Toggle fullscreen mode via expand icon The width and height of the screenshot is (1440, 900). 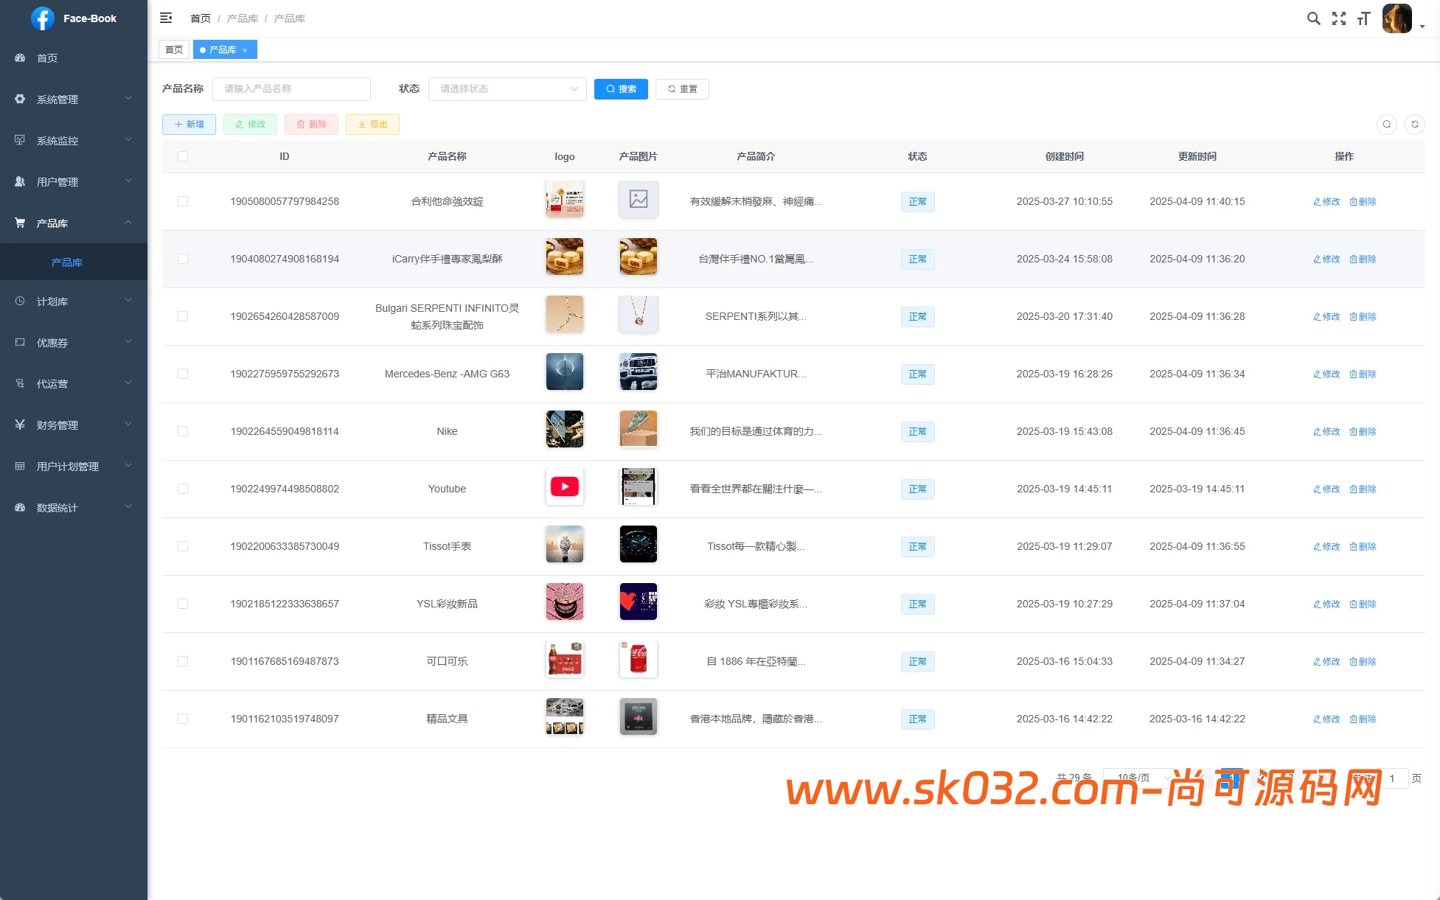click(x=1338, y=18)
